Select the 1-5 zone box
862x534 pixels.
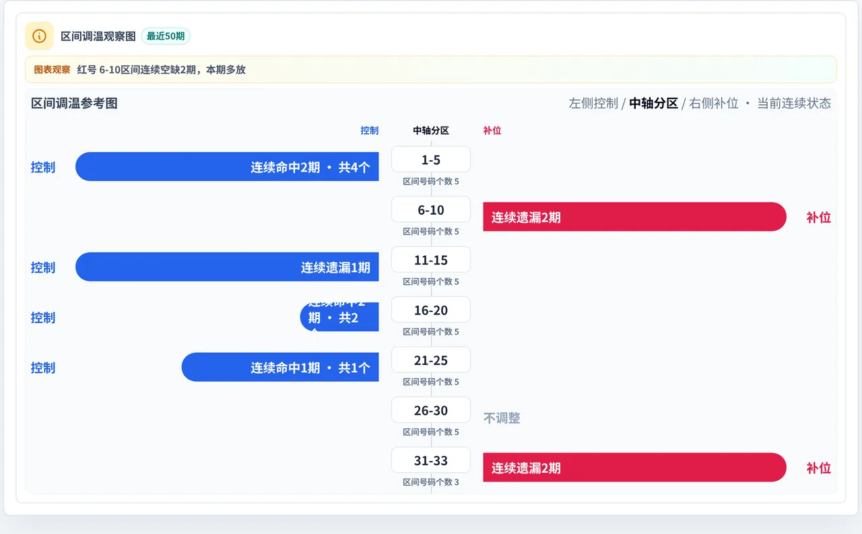[431, 160]
